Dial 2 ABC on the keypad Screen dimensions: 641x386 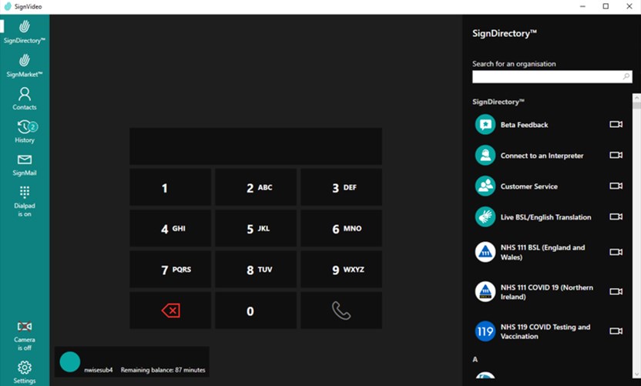tap(256, 187)
